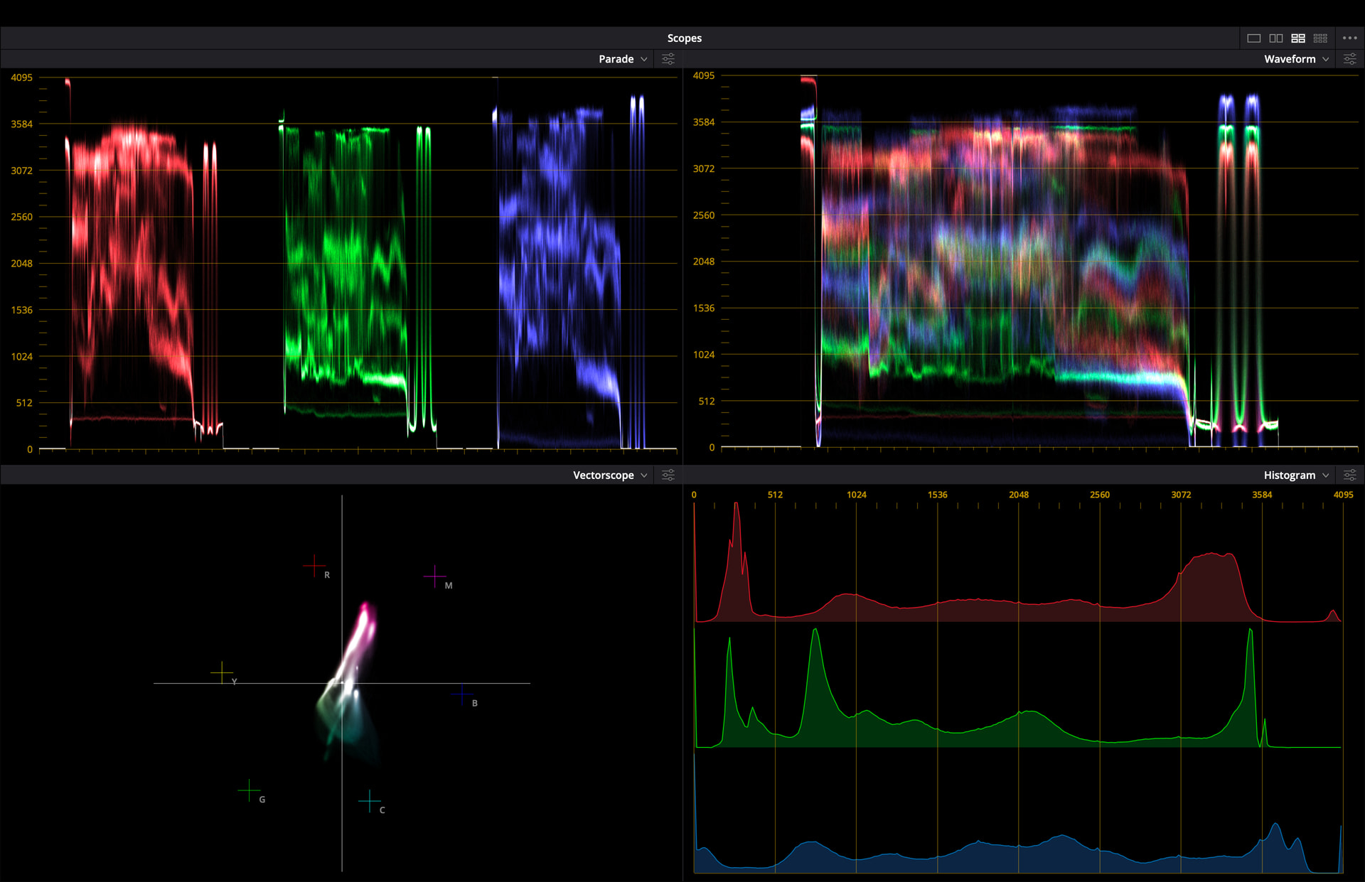The height and width of the screenshot is (882, 1365).
Task: Click the red R target in Vectorscope
Action: (314, 566)
